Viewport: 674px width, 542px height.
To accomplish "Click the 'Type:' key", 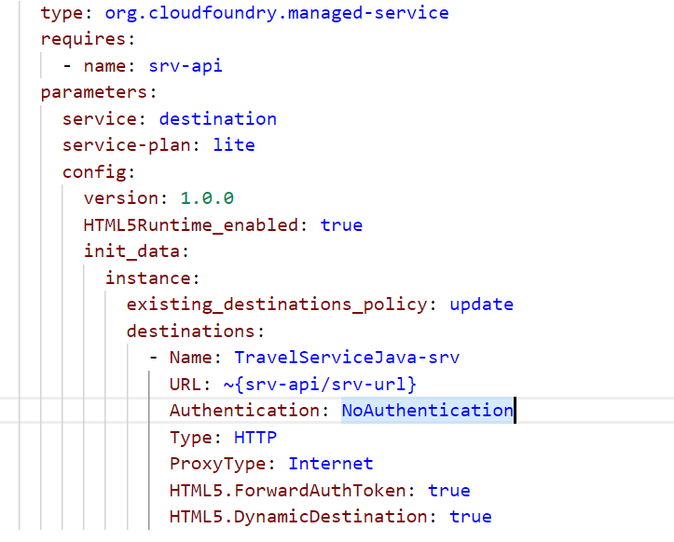I will click(196, 438).
